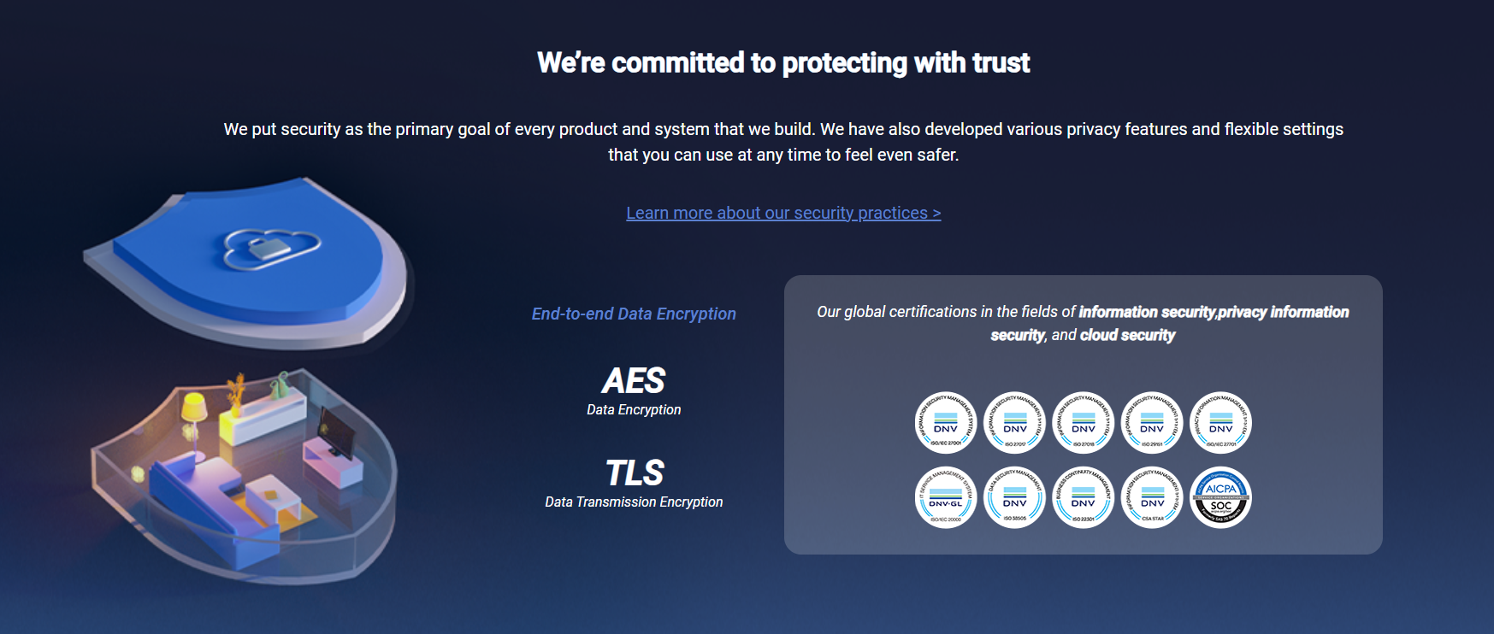Viewport: 1494px width, 634px height.
Task: Click the DNV ISO/IEC 27001 certification badge
Action: tap(946, 422)
